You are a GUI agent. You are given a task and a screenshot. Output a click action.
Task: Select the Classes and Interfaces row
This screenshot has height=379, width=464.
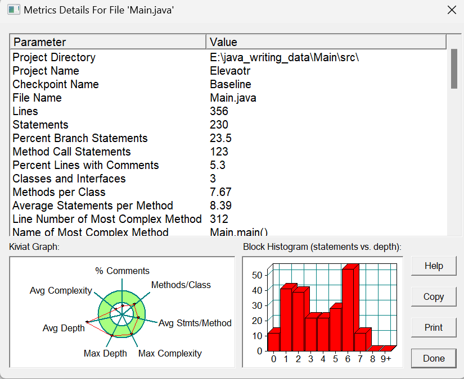click(x=228, y=179)
